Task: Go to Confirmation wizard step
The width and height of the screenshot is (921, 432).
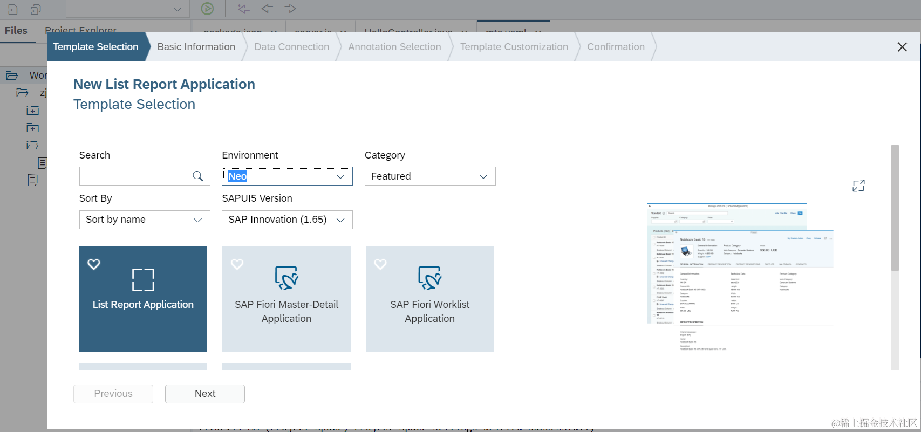Action: [x=616, y=47]
